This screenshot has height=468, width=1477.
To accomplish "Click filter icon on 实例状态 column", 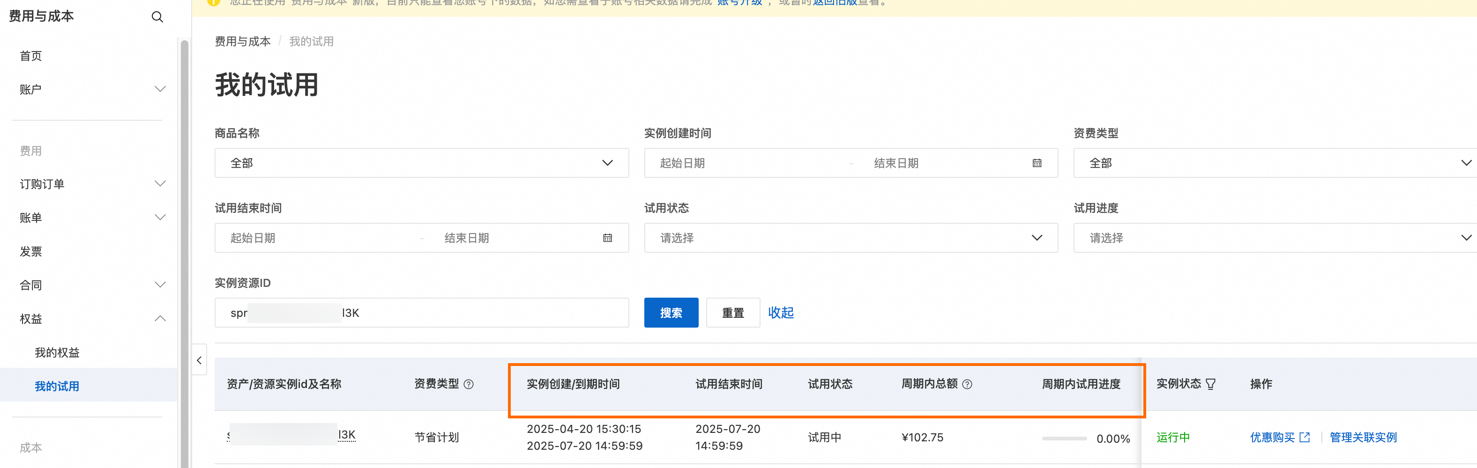I will (1210, 384).
